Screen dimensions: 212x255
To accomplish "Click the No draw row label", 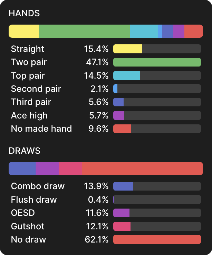I will pos(28,239).
